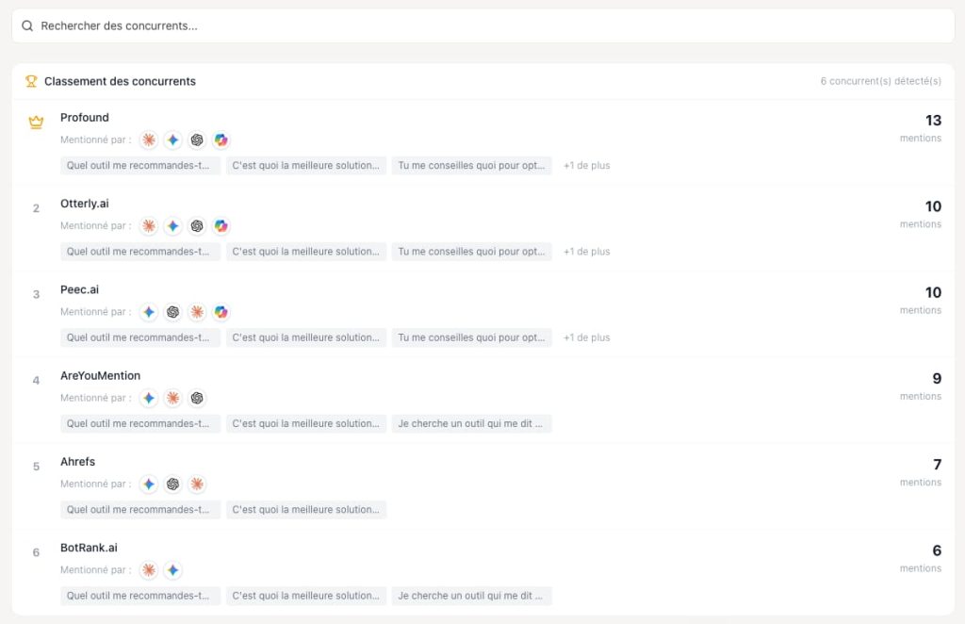The image size is (965, 624).
Task: Select Otterly.ai's "C'est quoi la meilleure solution" chip
Action: (306, 252)
